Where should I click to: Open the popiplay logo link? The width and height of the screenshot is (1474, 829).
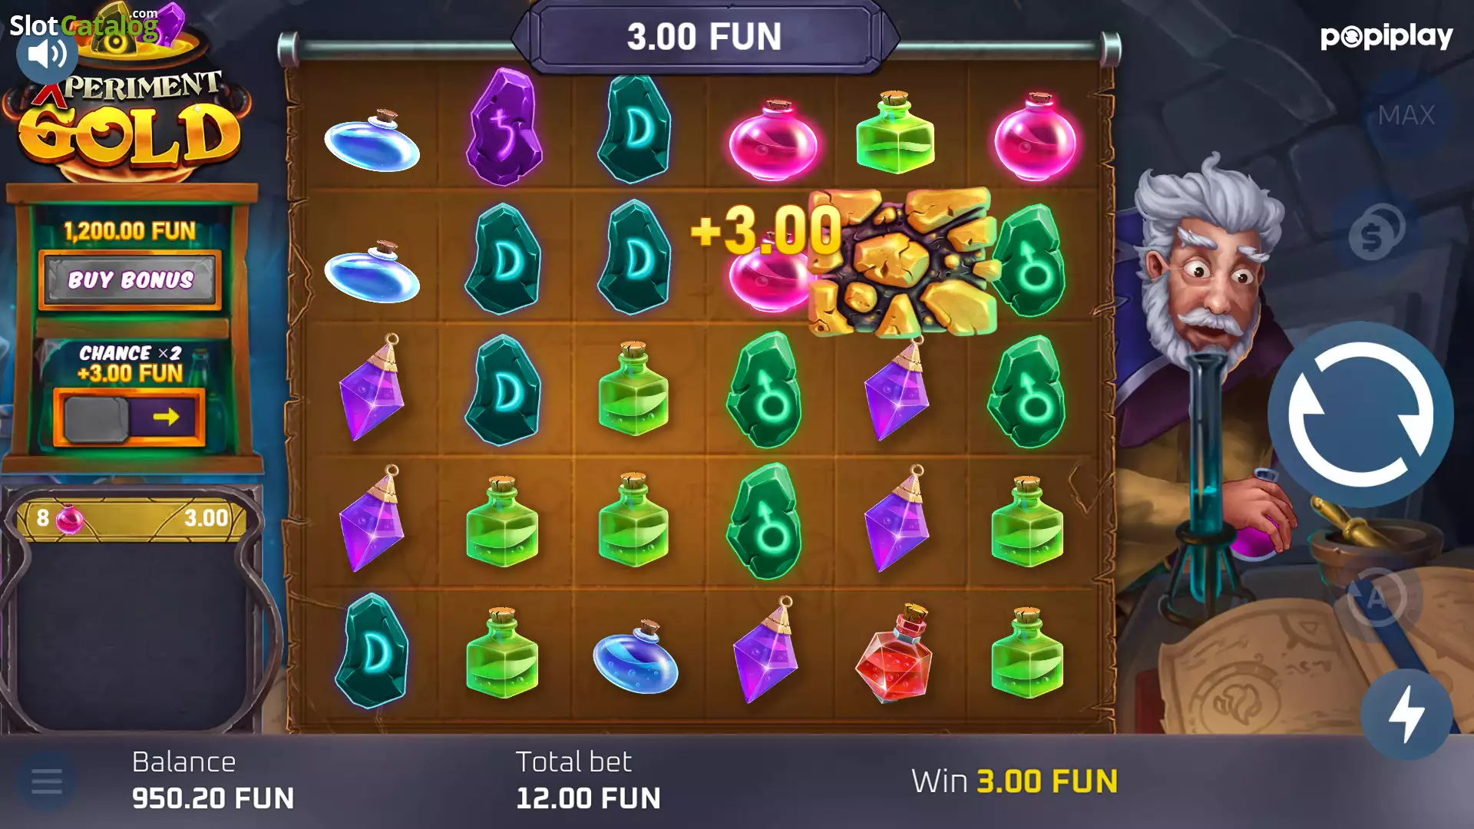pyautogui.click(x=1386, y=36)
